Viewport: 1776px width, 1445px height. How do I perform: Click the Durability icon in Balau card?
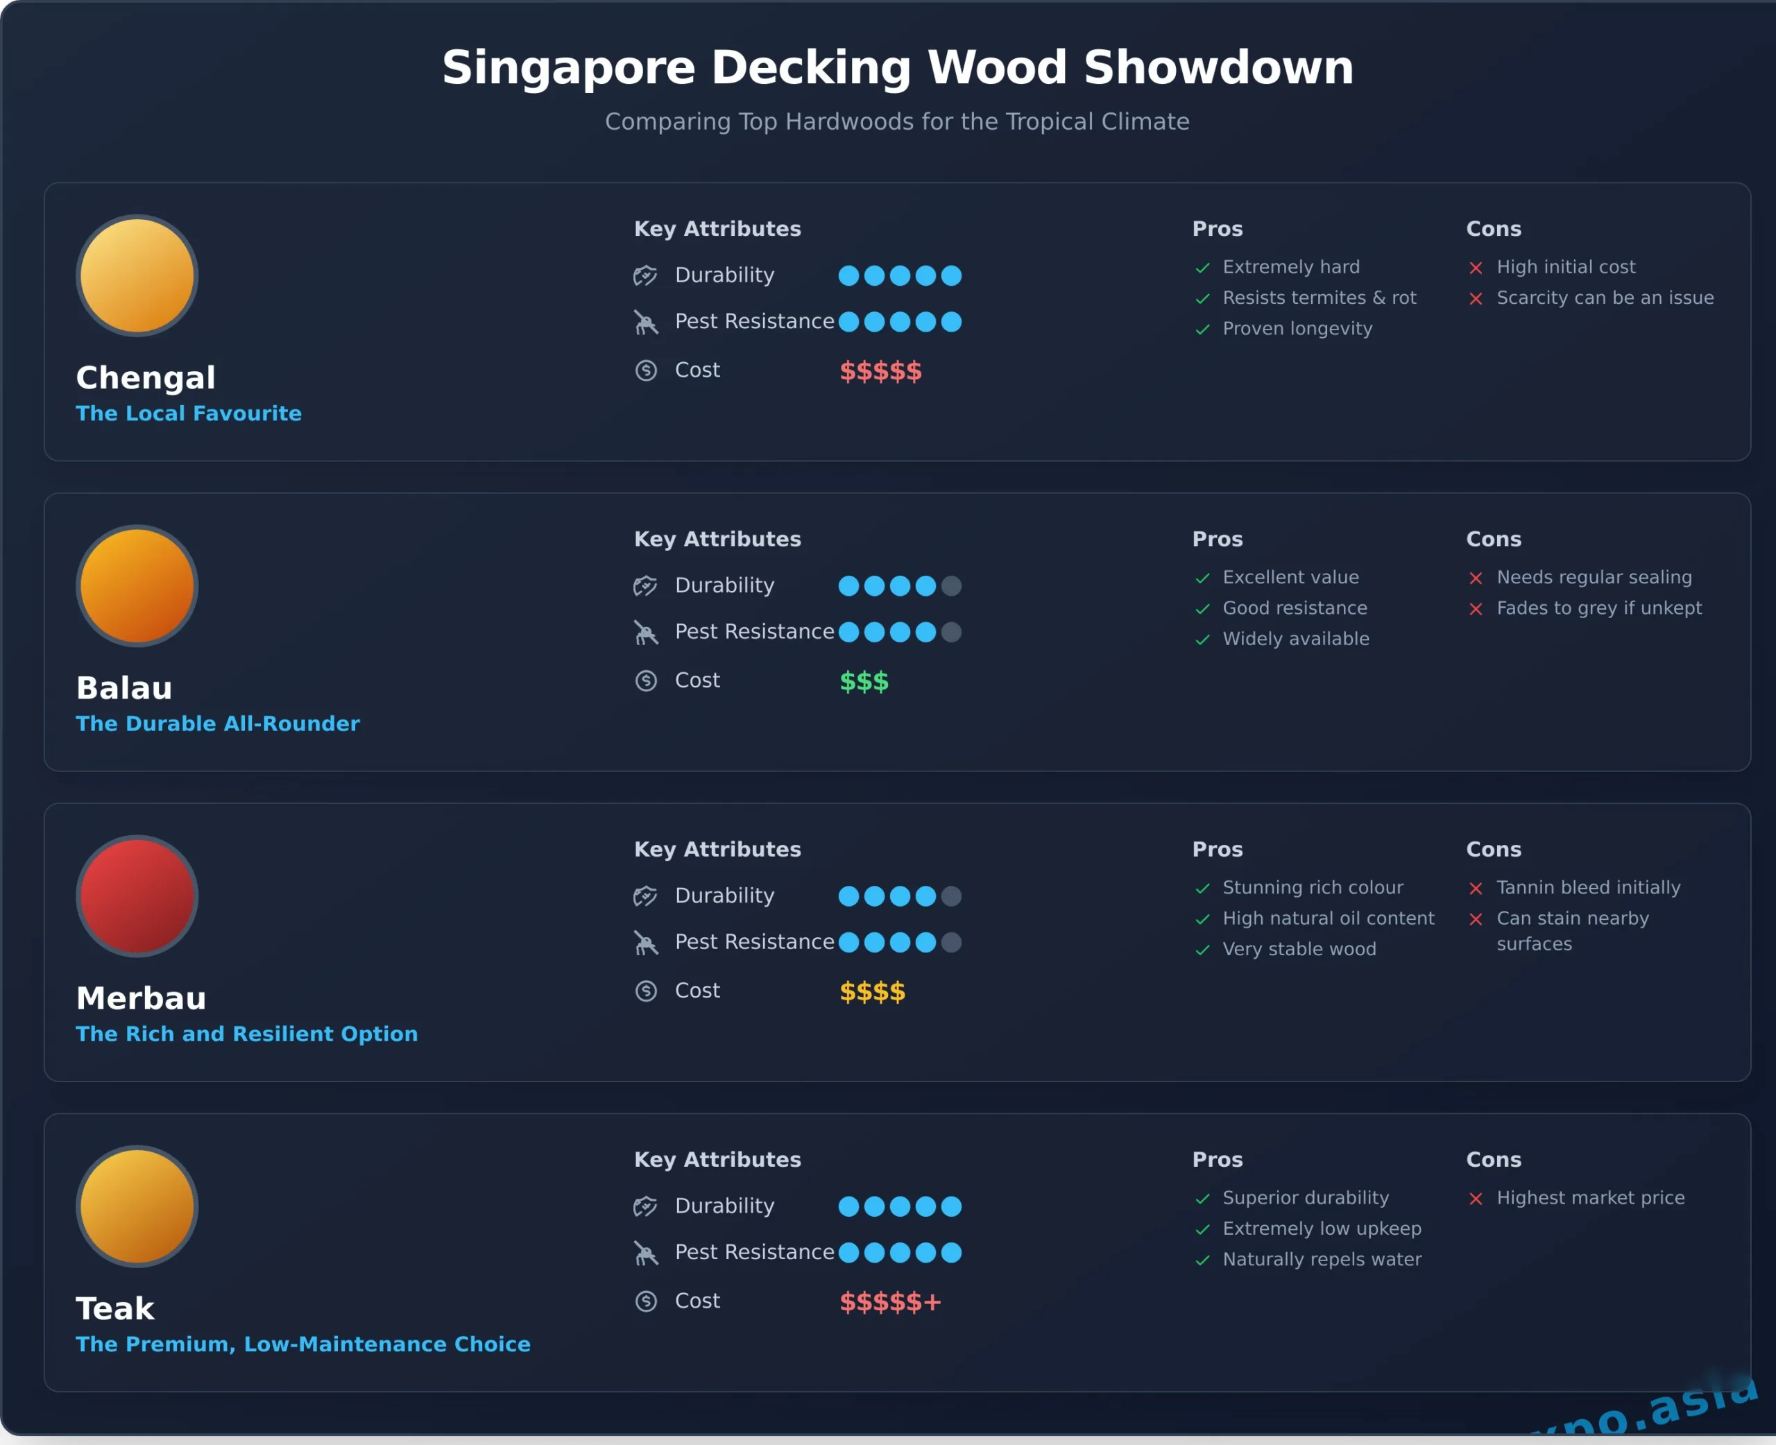coord(646,586)
